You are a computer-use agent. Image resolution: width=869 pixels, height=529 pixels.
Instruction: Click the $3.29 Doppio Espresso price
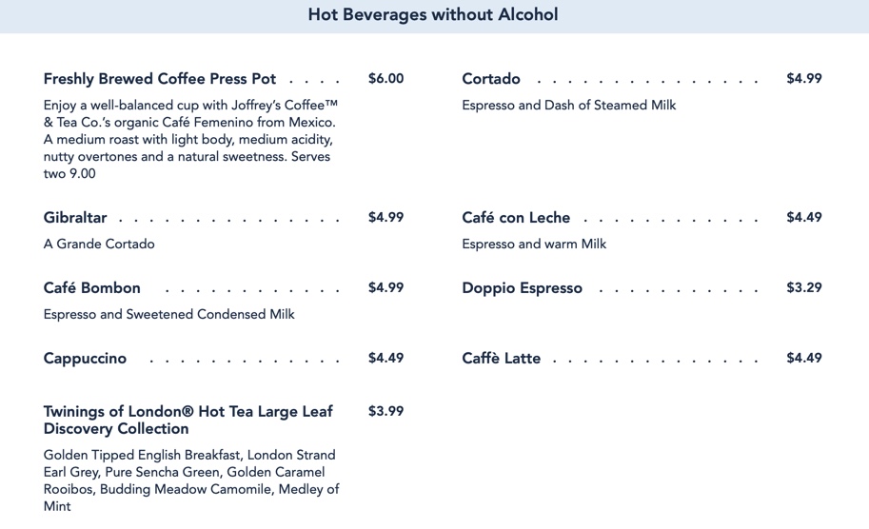tap(804, 288)
